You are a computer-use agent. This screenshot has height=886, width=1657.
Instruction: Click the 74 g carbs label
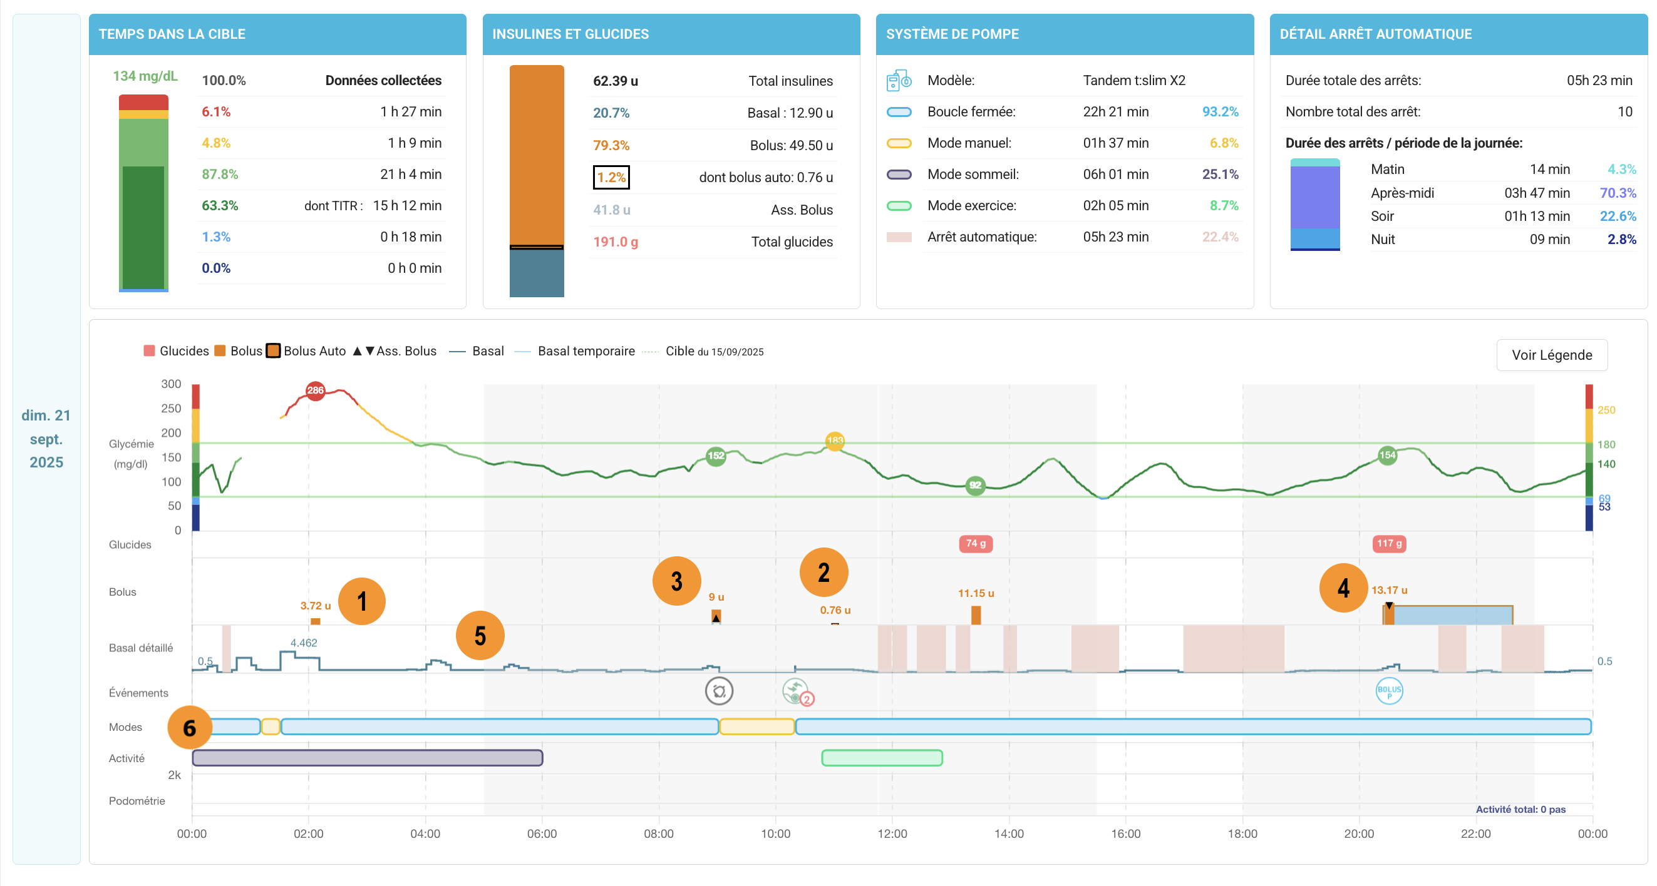pos(975,544)
